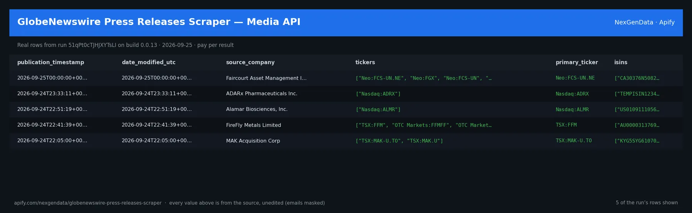Click primary ticker Neo:FCS-UN.NE

575,78
